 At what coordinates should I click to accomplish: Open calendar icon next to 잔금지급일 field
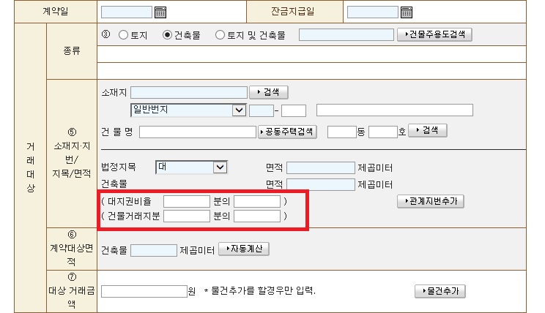(407, 12)
